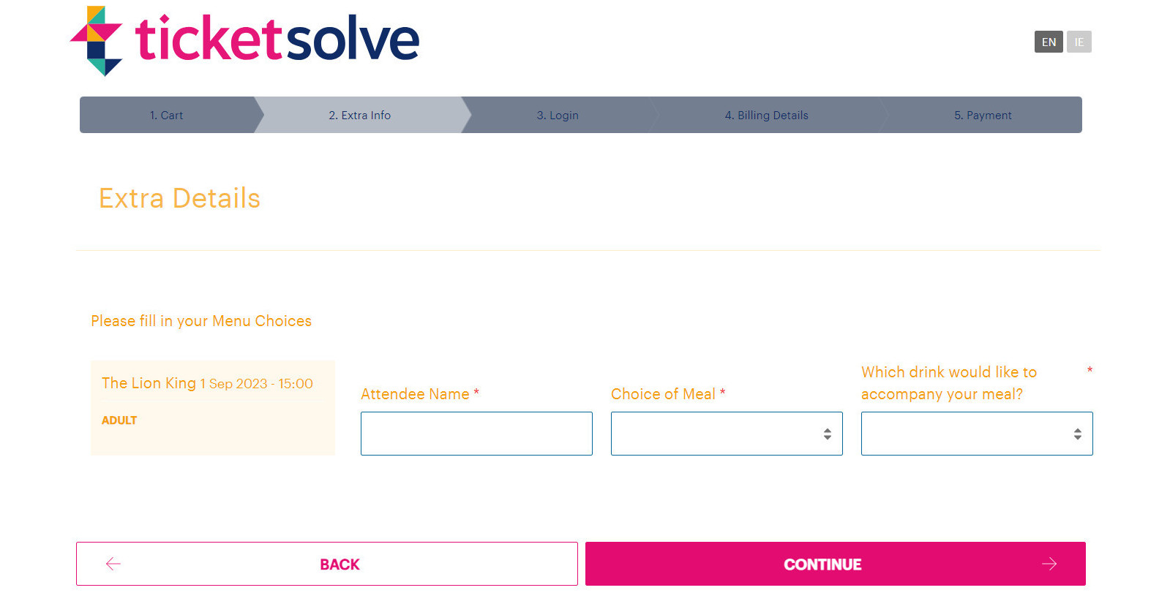Navigate to the 5. Payment step
Image resolution: width=1170 pixels, height=593 pixels.
point(983,115)
